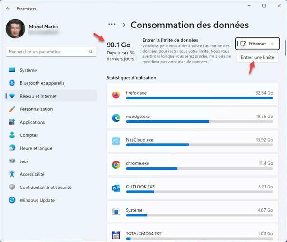Select Confidentialité et sécurité
This screenshot has height=242, width=287.
[x=45, y=187]
